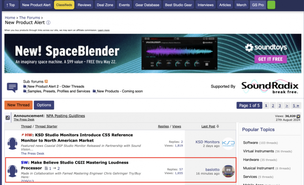This screenshot has width=304, height=185.
Task: Start a New Thread
Action: [19, 105]
